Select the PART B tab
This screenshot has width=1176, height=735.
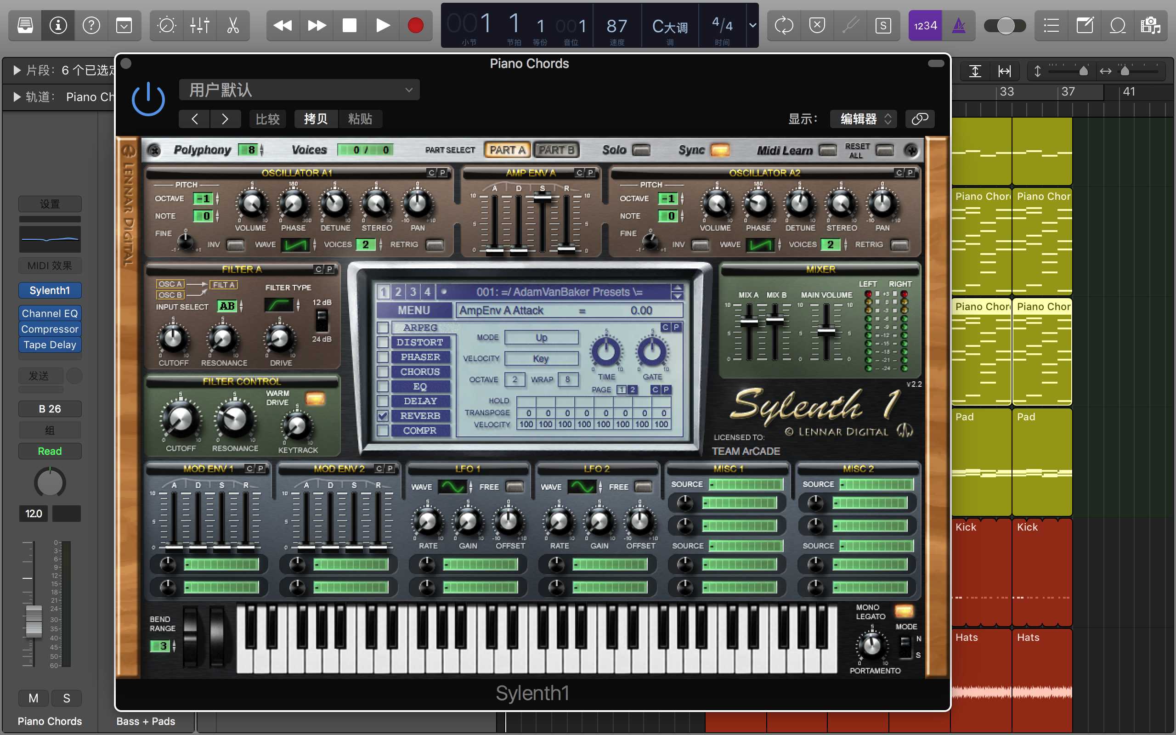coord(557,150)
